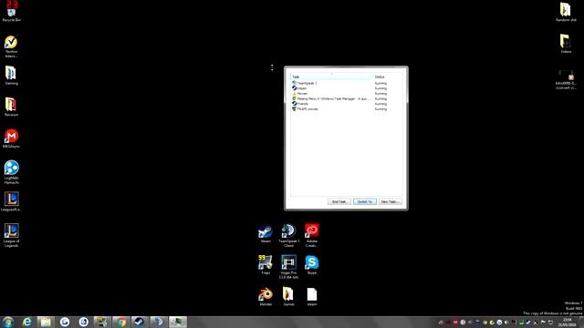The image size is (584, 328).
Task: Open the Games folder on desktop
Action: tap(288, 296)
